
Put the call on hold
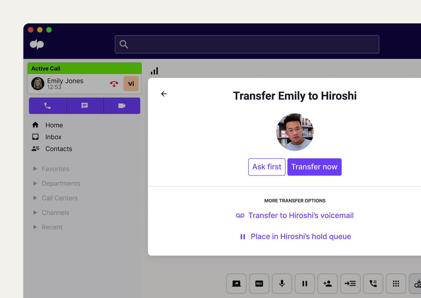coord(305,283)
